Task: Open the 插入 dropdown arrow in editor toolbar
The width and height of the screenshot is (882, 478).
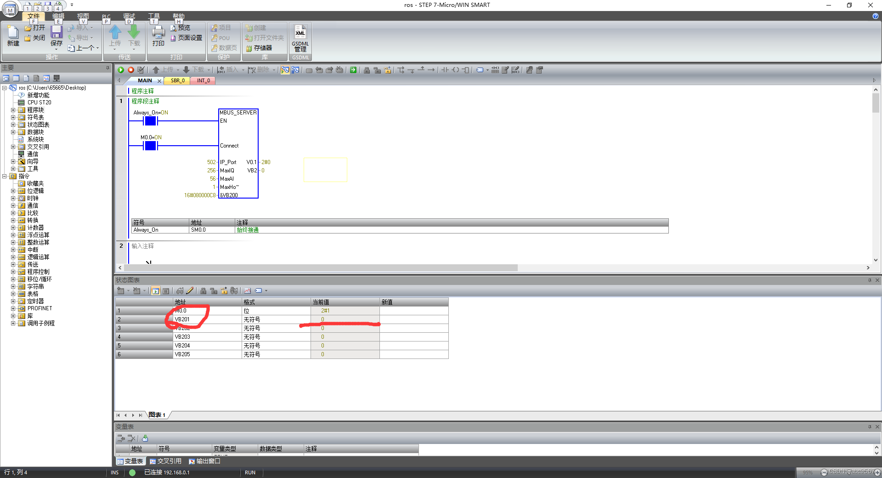Action: coord(243,70)
